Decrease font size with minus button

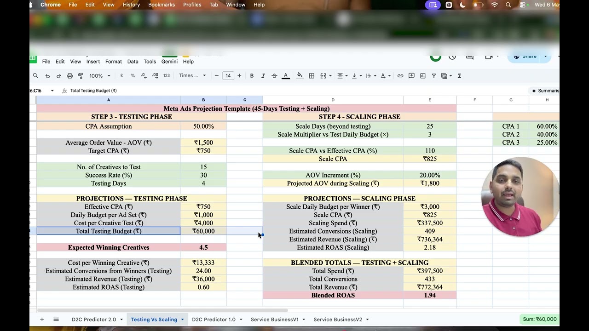tap(217, 76)
